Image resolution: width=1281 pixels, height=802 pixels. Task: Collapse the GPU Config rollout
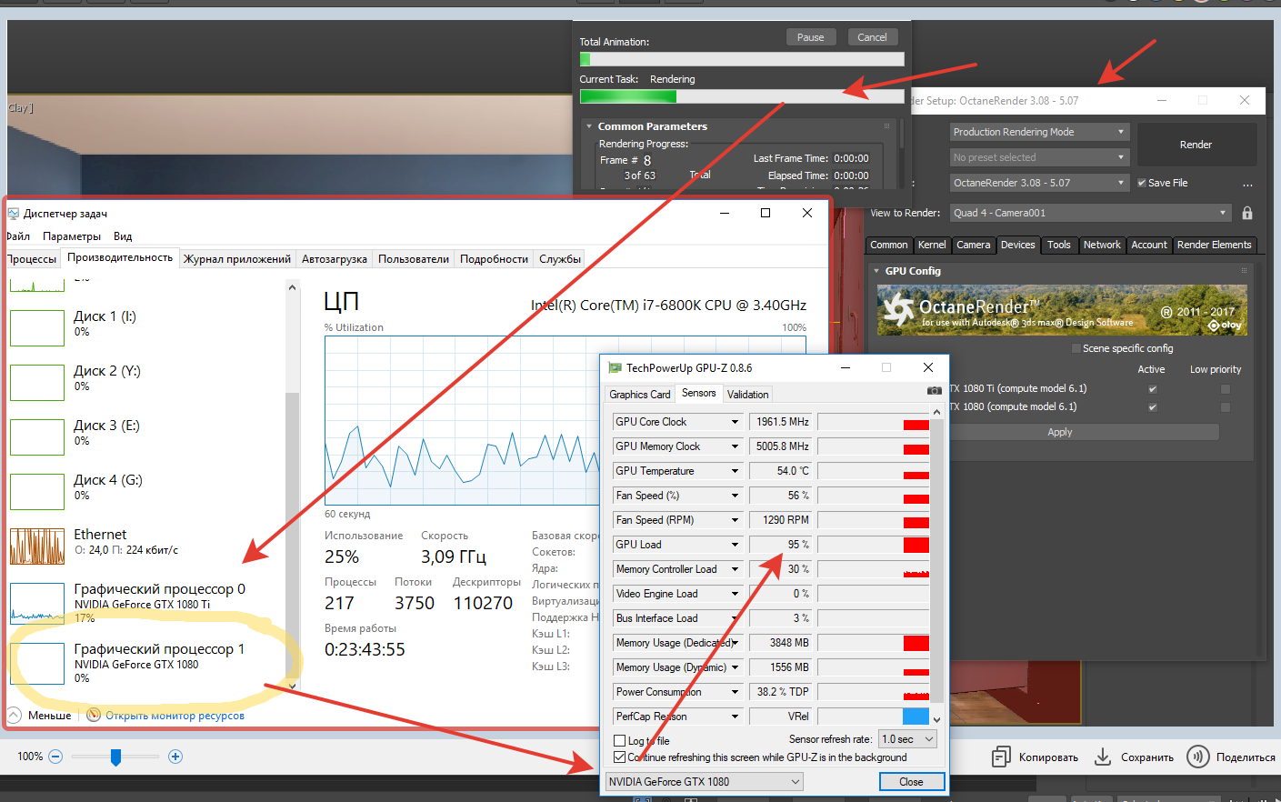(876, 271)
